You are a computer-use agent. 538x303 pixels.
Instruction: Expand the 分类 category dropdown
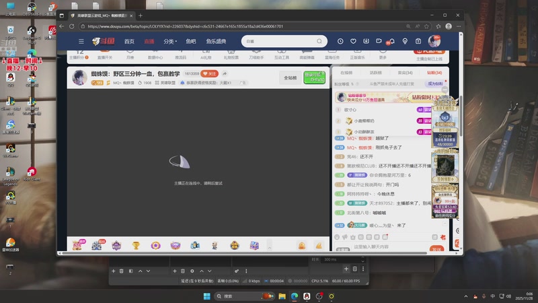click(x=170, y=41)
